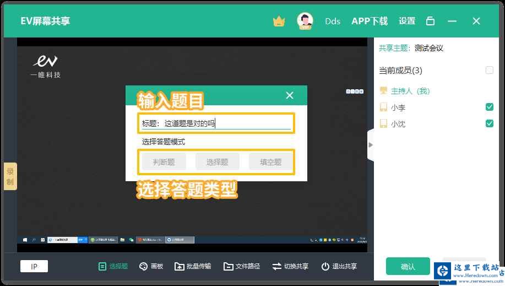Click 退出共享 power icon
Viewport: 505px width, 286px height.
pyautogui.click(x=325, y=266)
